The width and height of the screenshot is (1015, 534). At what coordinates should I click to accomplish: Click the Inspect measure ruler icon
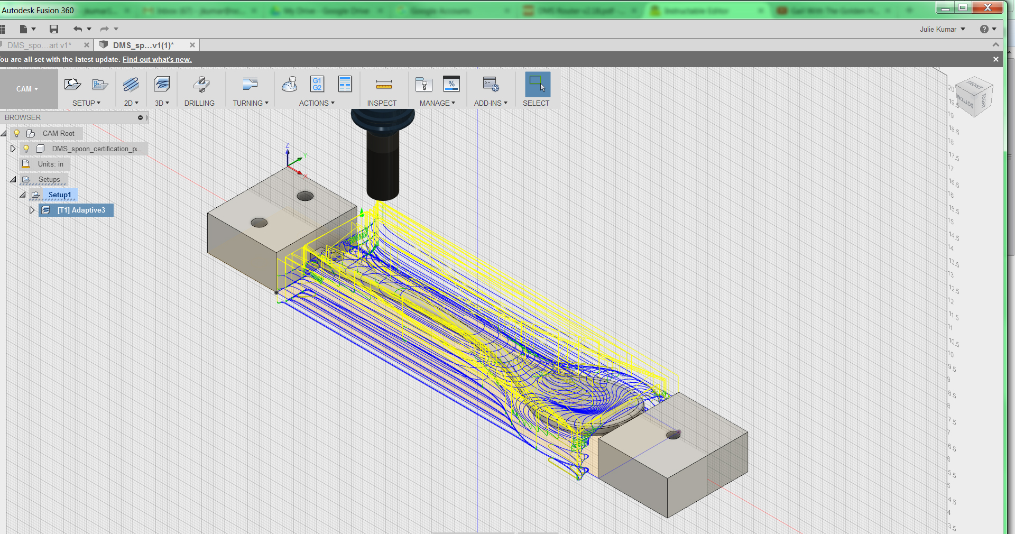(384, 85)
